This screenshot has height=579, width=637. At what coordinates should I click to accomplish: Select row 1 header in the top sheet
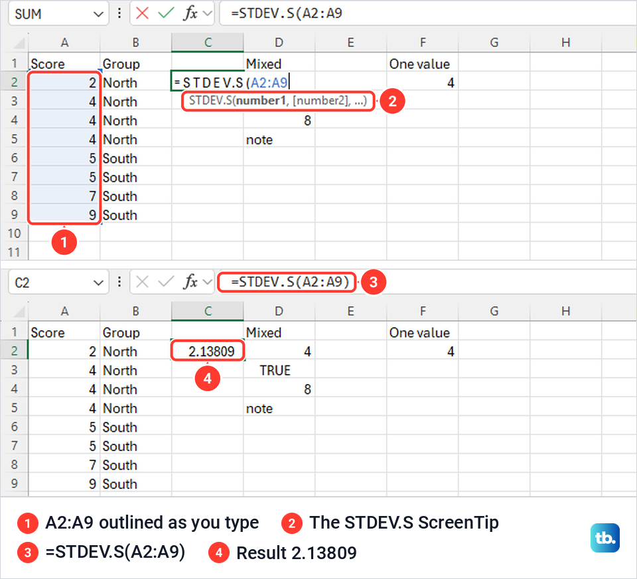click(x=14, y=64)
